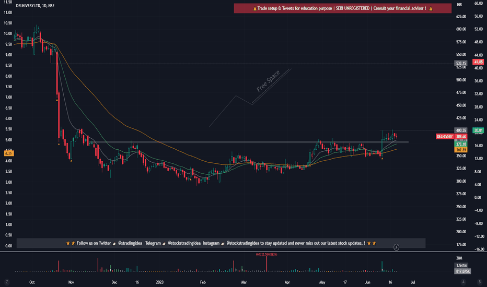487x287 pixels.
Task: Click the Mar label on time axis
Action: pyautogui.click(x=244, y=282)
